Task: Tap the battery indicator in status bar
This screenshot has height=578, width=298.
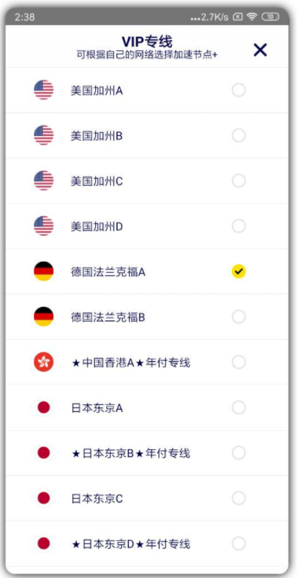Action: tap(270, 17)
